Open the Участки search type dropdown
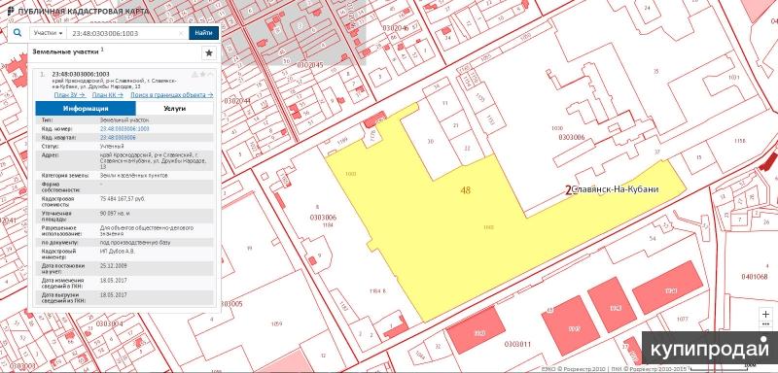This screenshot has width=778, height=373. click(48, 33)
